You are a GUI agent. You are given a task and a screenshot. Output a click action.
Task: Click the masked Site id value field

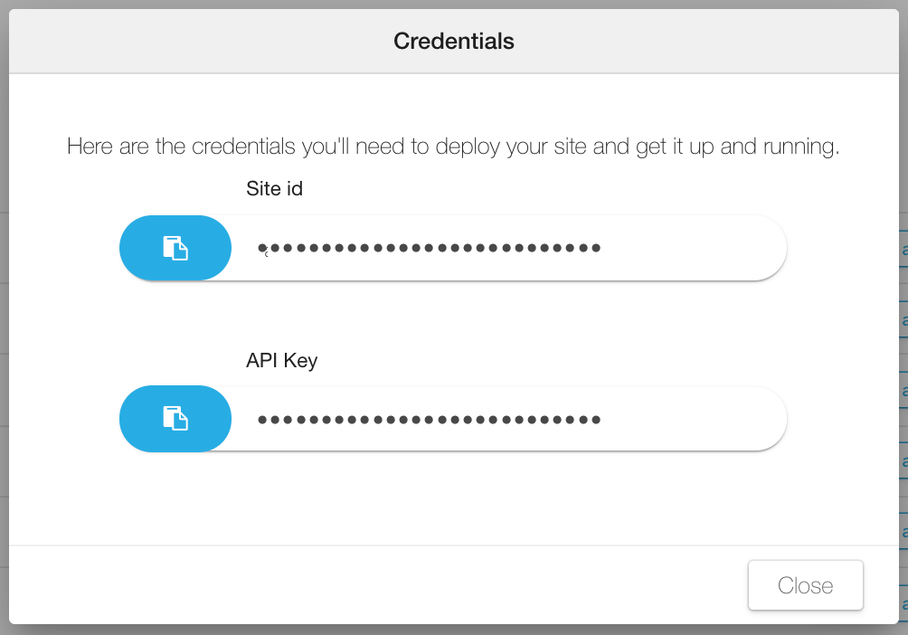point(506,248)
